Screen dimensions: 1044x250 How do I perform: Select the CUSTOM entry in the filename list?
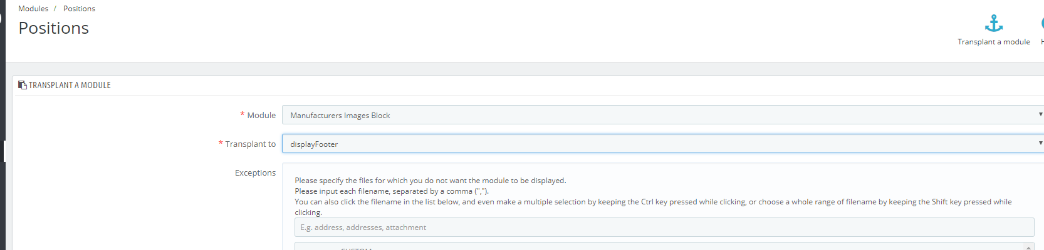[x=356, y=249]
